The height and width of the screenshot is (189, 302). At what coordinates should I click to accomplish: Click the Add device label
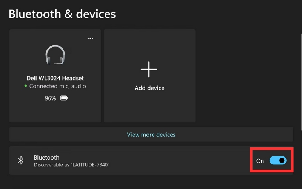point(149,88)
